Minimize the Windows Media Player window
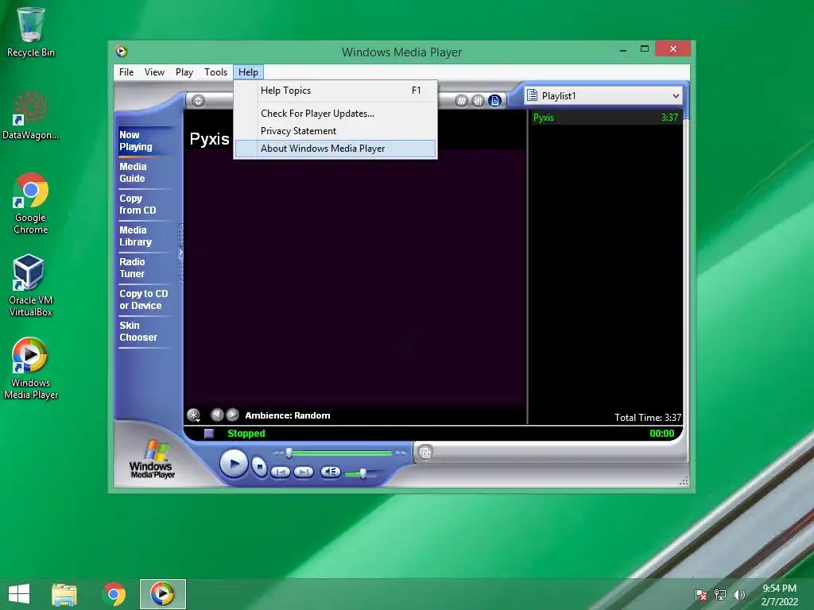This screenshot has width=814, height=610. click(623, 50)
